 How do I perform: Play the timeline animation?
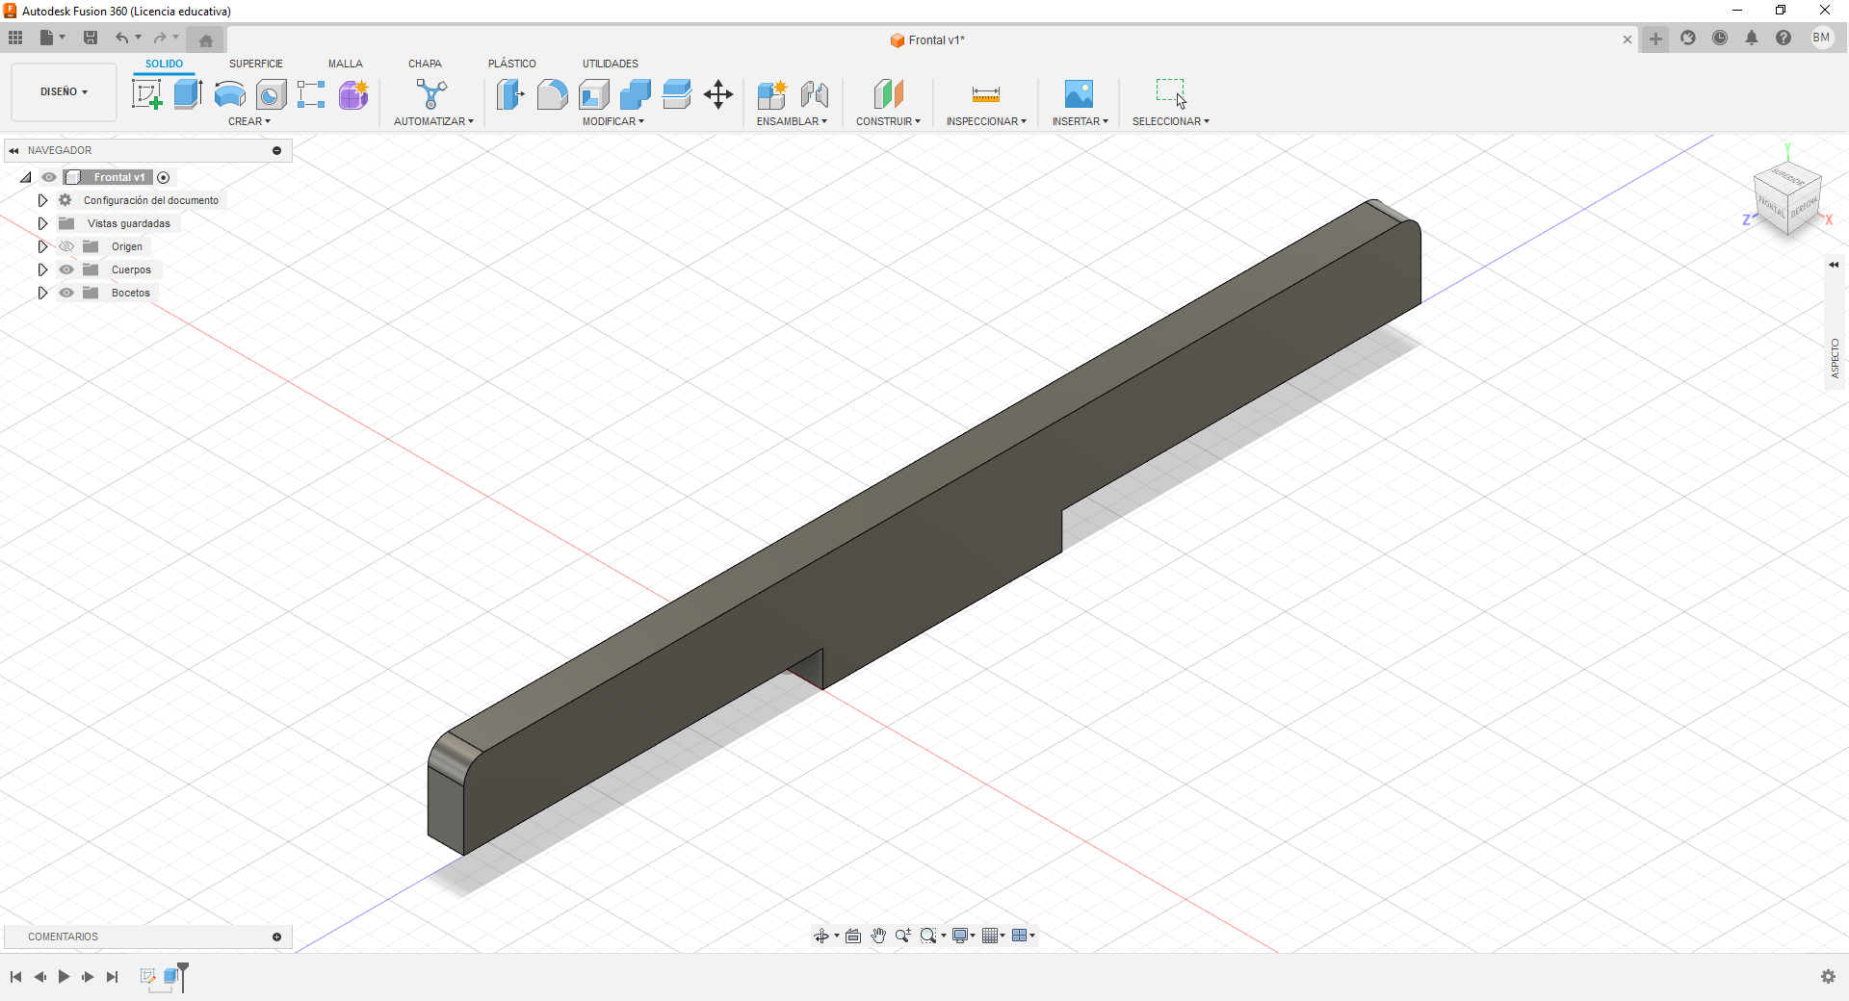point(64,977)
